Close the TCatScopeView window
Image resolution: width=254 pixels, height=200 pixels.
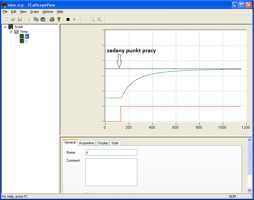click(249, 5)
